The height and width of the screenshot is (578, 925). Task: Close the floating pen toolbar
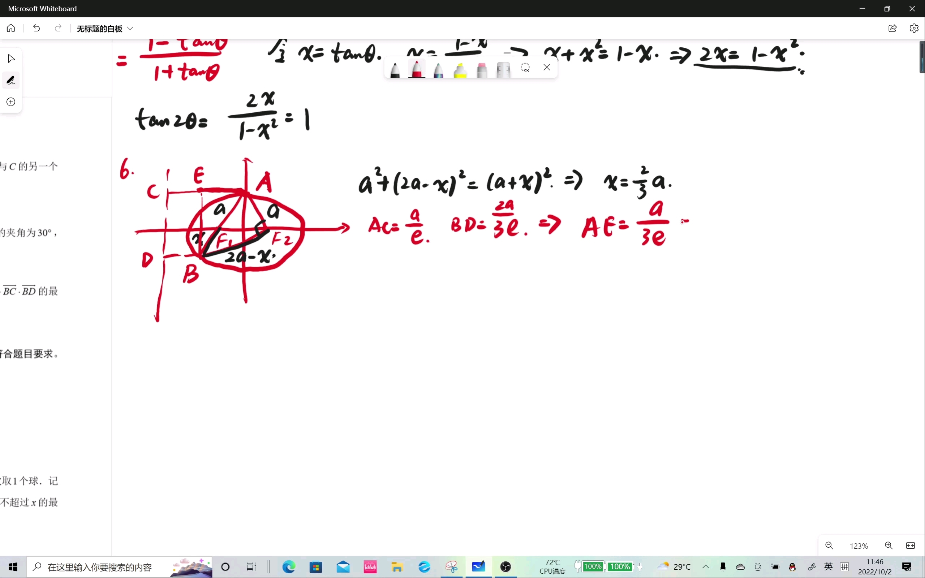tap(547, 67)
